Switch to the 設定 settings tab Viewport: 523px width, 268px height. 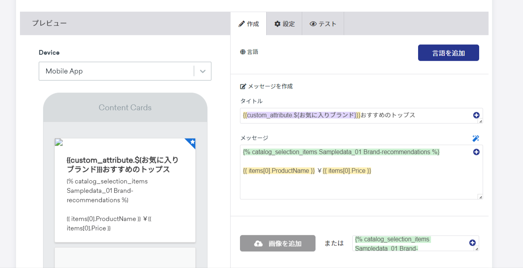[285, 24]
